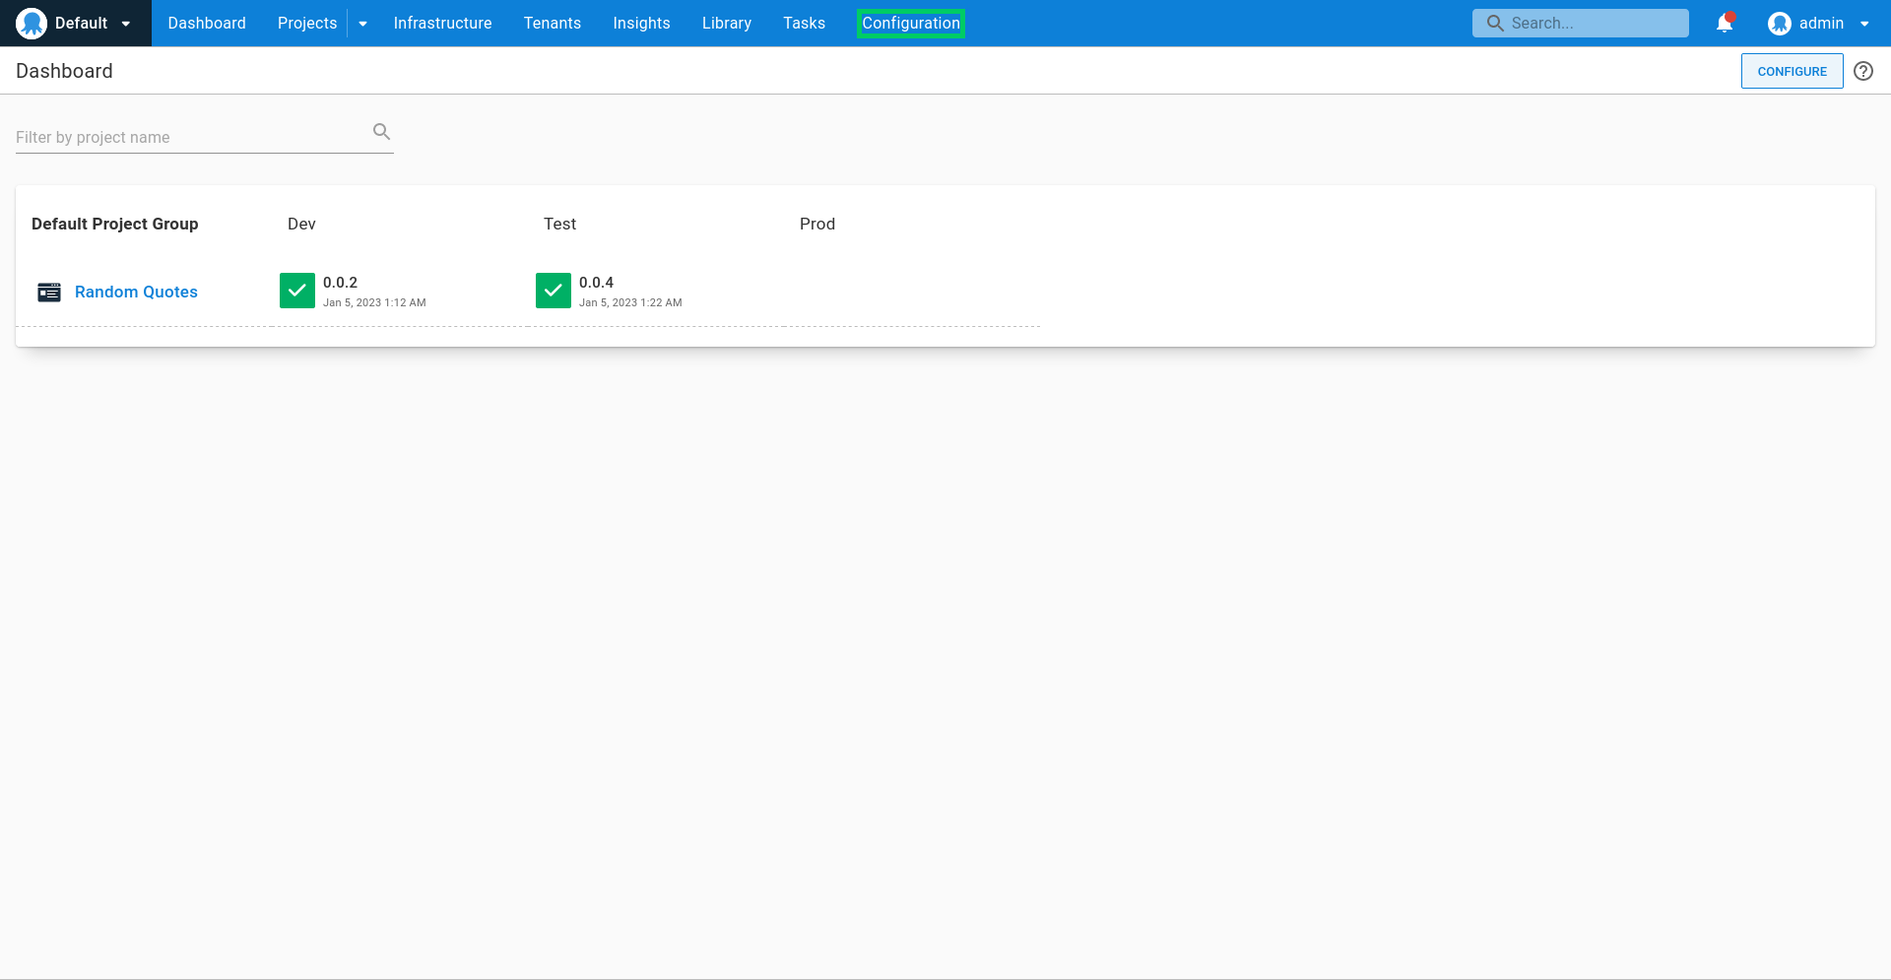Click the admin username label
Viewport: 1891px width, 980px height.
1821,23
